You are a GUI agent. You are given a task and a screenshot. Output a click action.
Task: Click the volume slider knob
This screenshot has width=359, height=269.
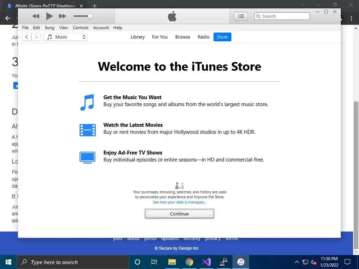coord(90,16)
